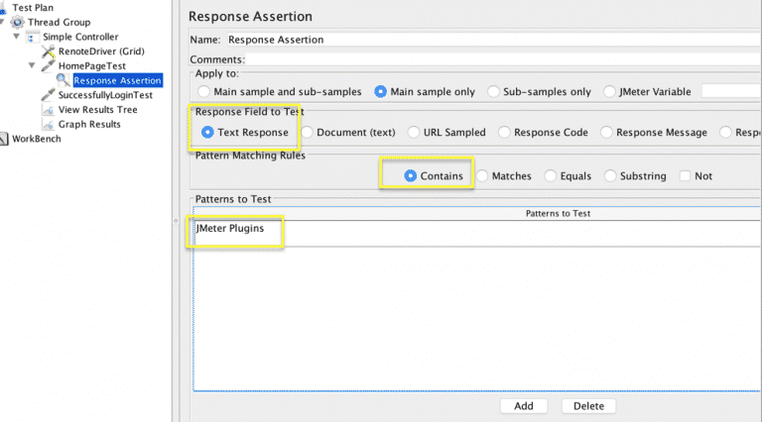Select Contains matching rule

coord(434,176)
